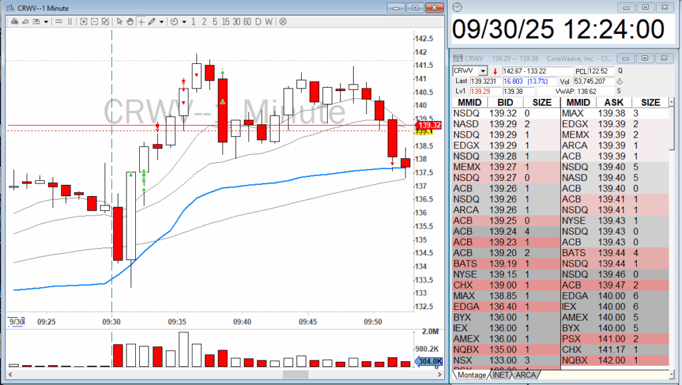
Task: Expand the clock interval dropdown arrow
Action: coord(183,22)
